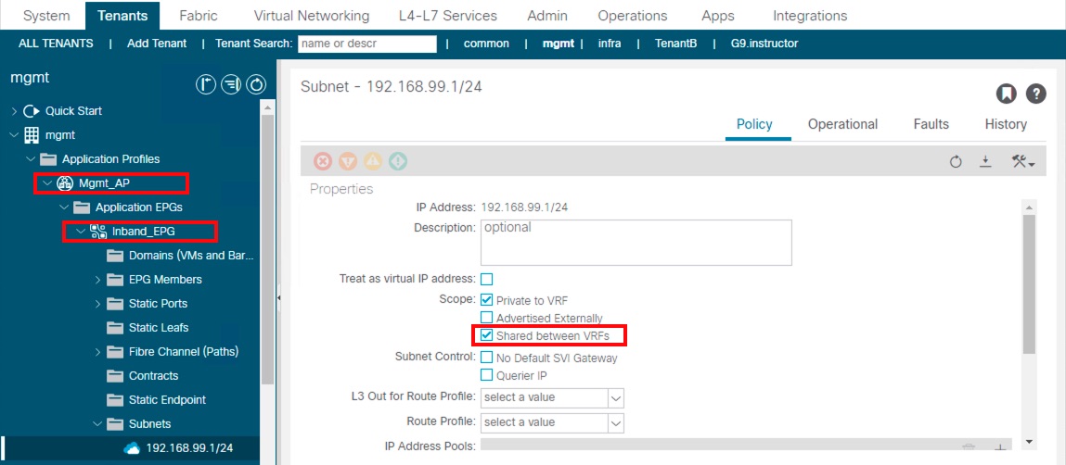Open the tools wrench actions menu
Image resolution: width=1066 pixels, height=465 pixels.
1023,162
